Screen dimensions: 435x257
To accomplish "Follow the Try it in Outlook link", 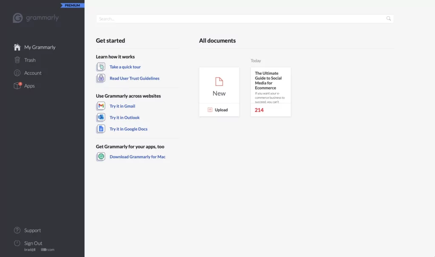I will click(x=124, y=117).
